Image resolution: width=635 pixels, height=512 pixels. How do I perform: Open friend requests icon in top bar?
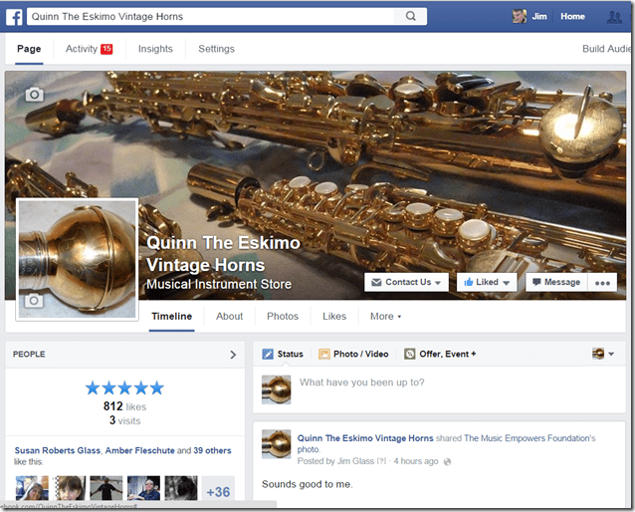click(614, 17)
